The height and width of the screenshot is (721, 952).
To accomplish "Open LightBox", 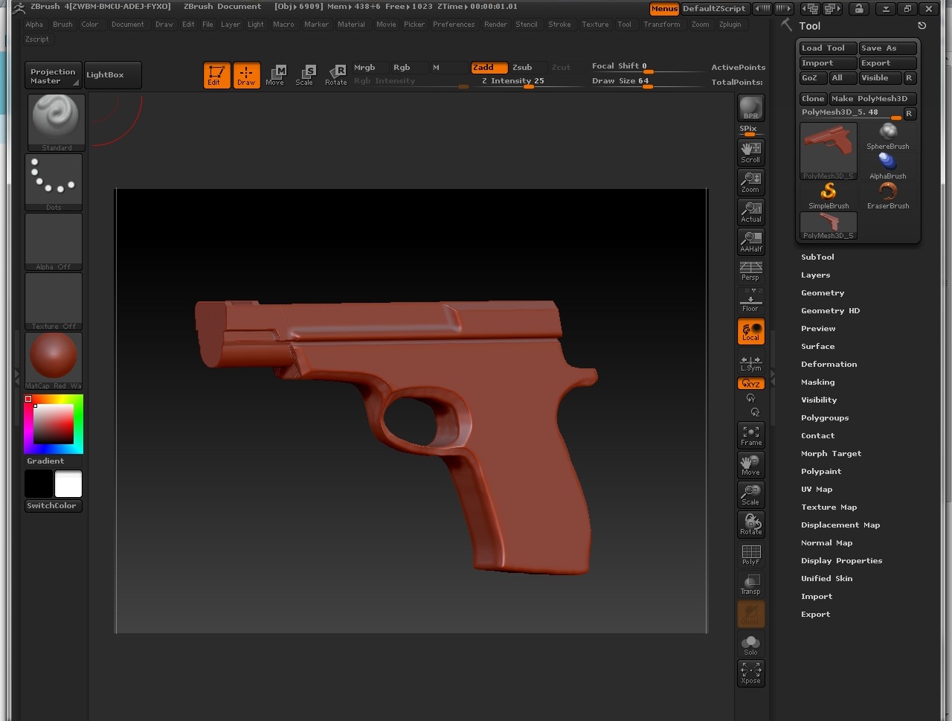I will click(113, 75).
